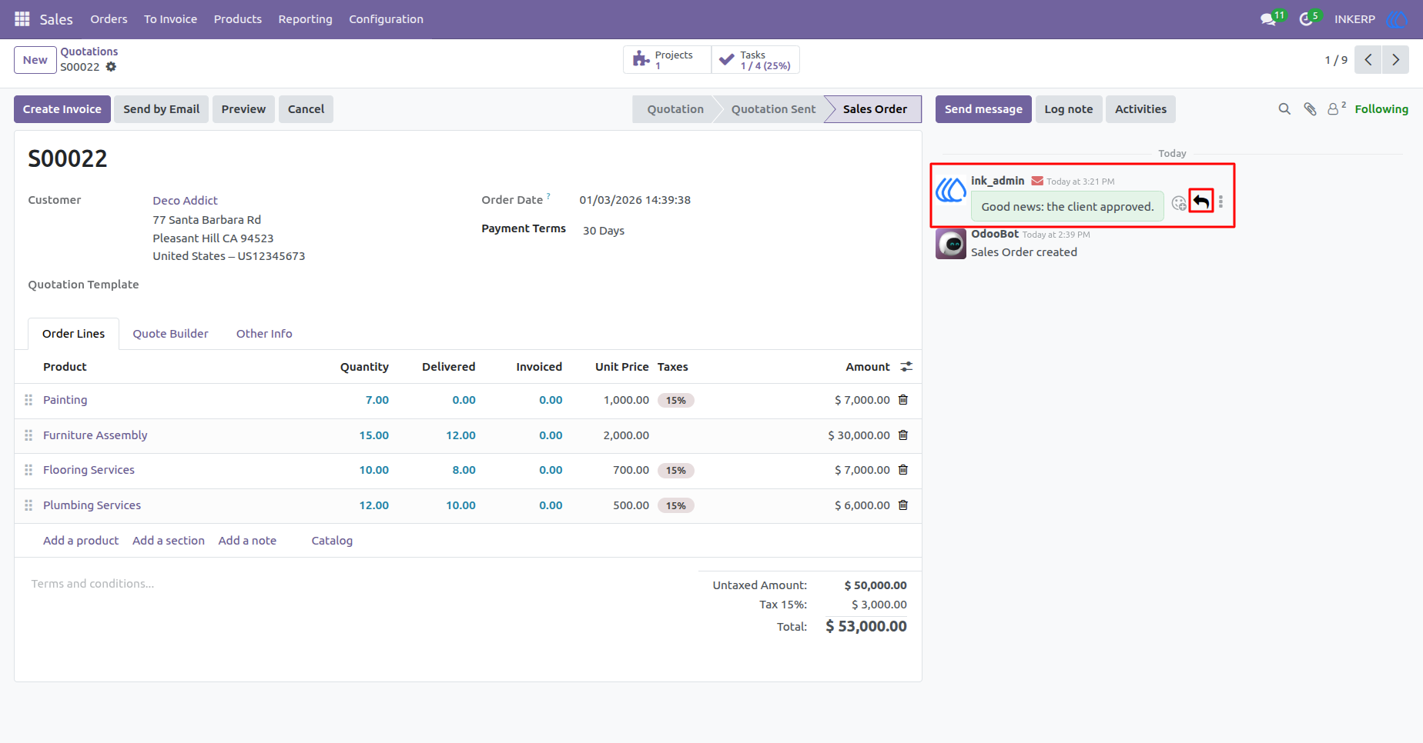Image resolution: width=1423 pixels, height=743 pixels.
Task: Open column settings adjuster beside Amount
Action: (x=906, y=367)
